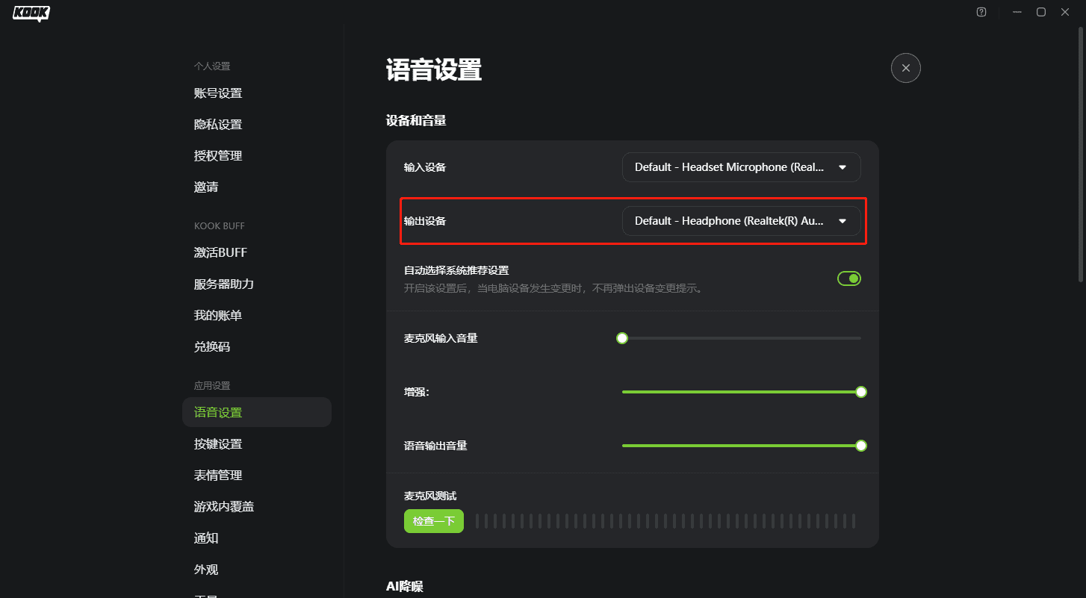Switch to 通知 settings
The image size is (1086, 598).
click(206, 538)
